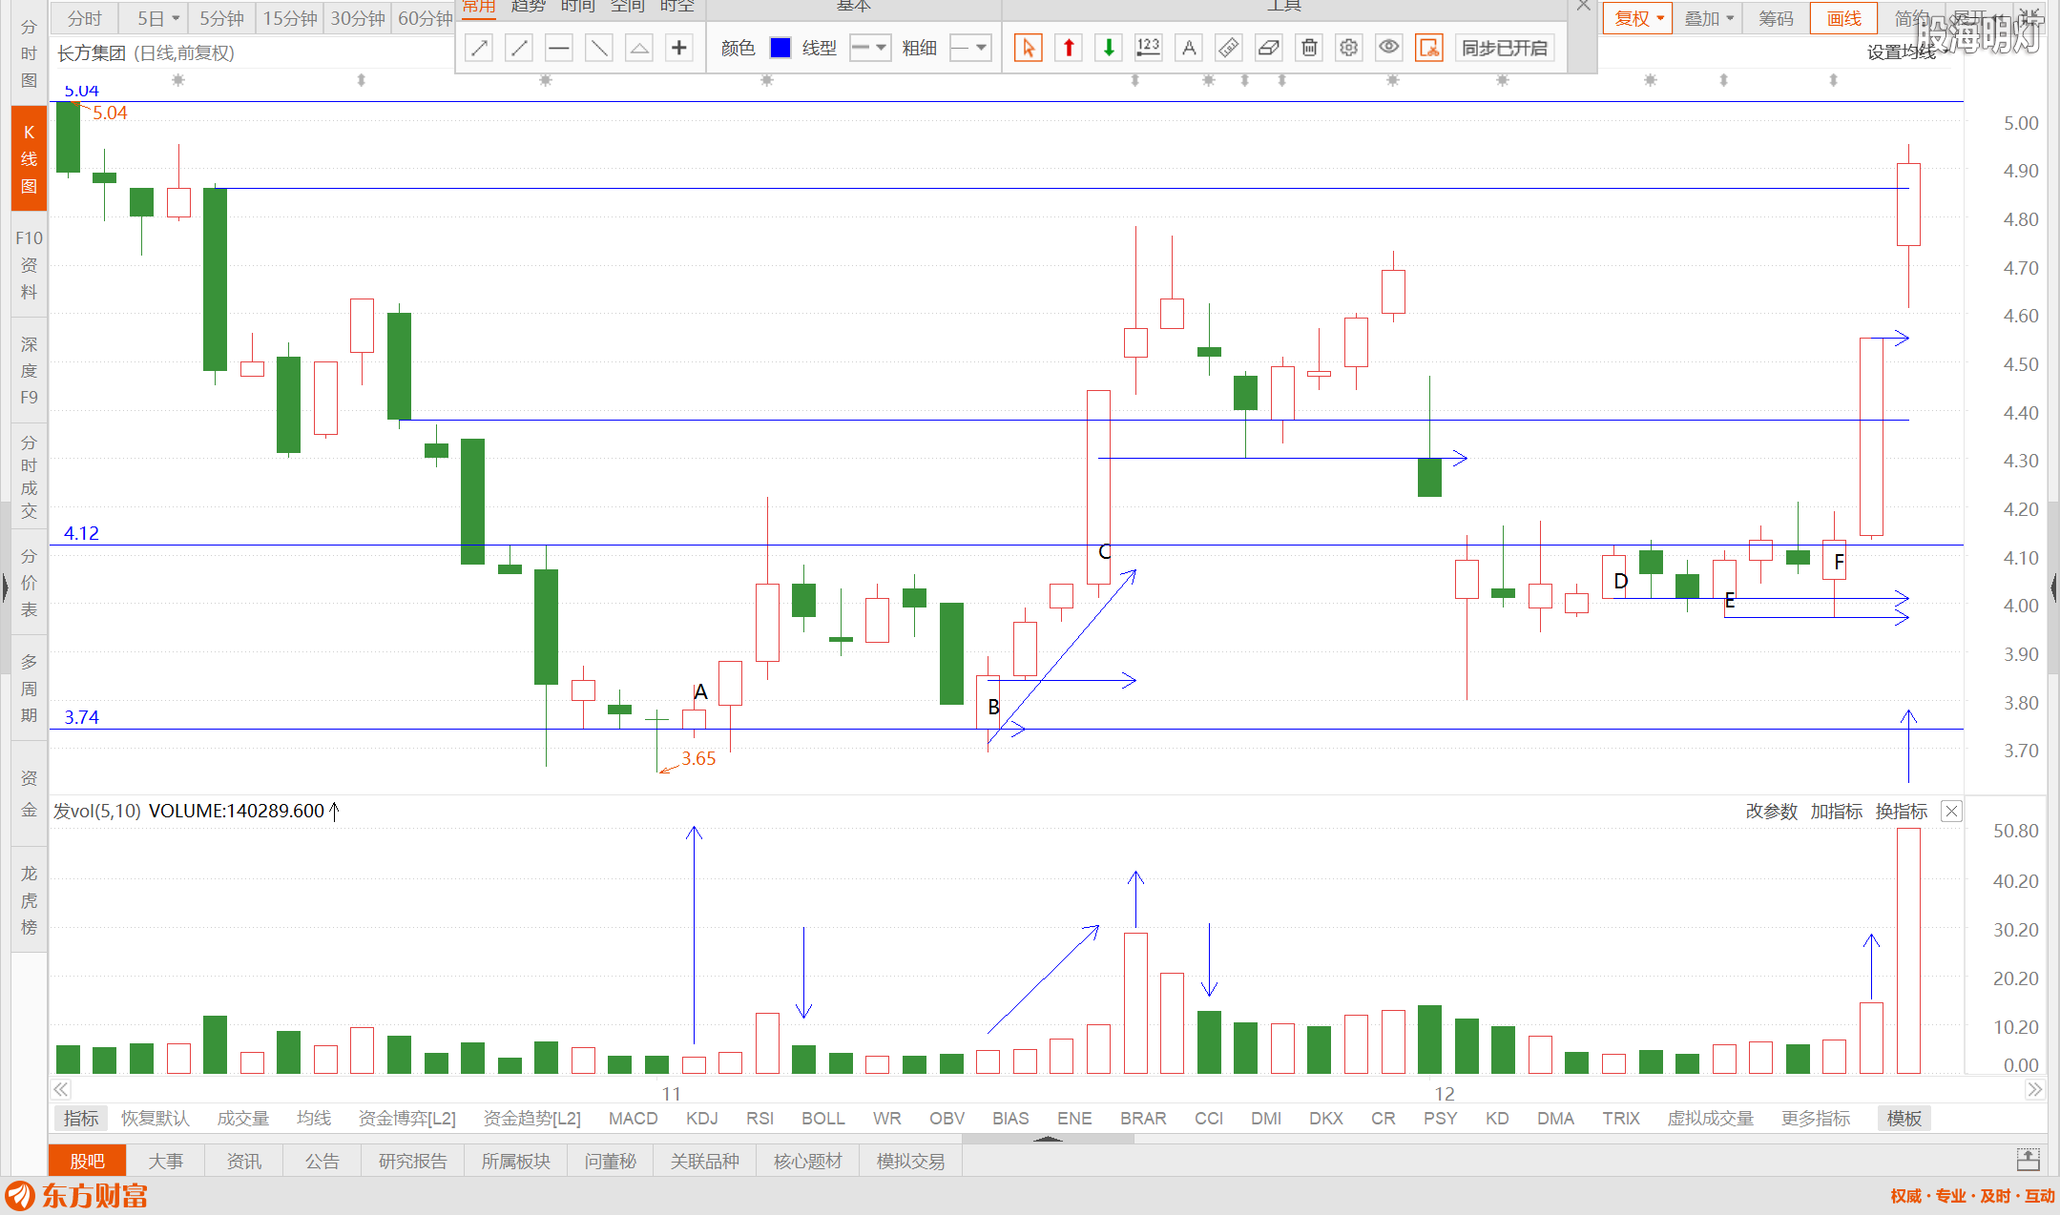
Task: Close the drawing toolbar
Action: (1583, 6)
